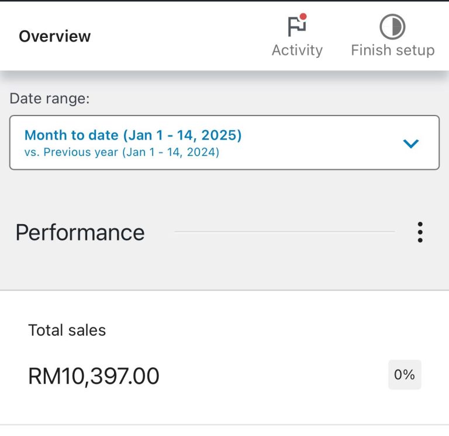Select the "Month to date (Jan 1 - 14, 2025)" text
Screen dimensions: 449x436
click(x=133, y=135)
